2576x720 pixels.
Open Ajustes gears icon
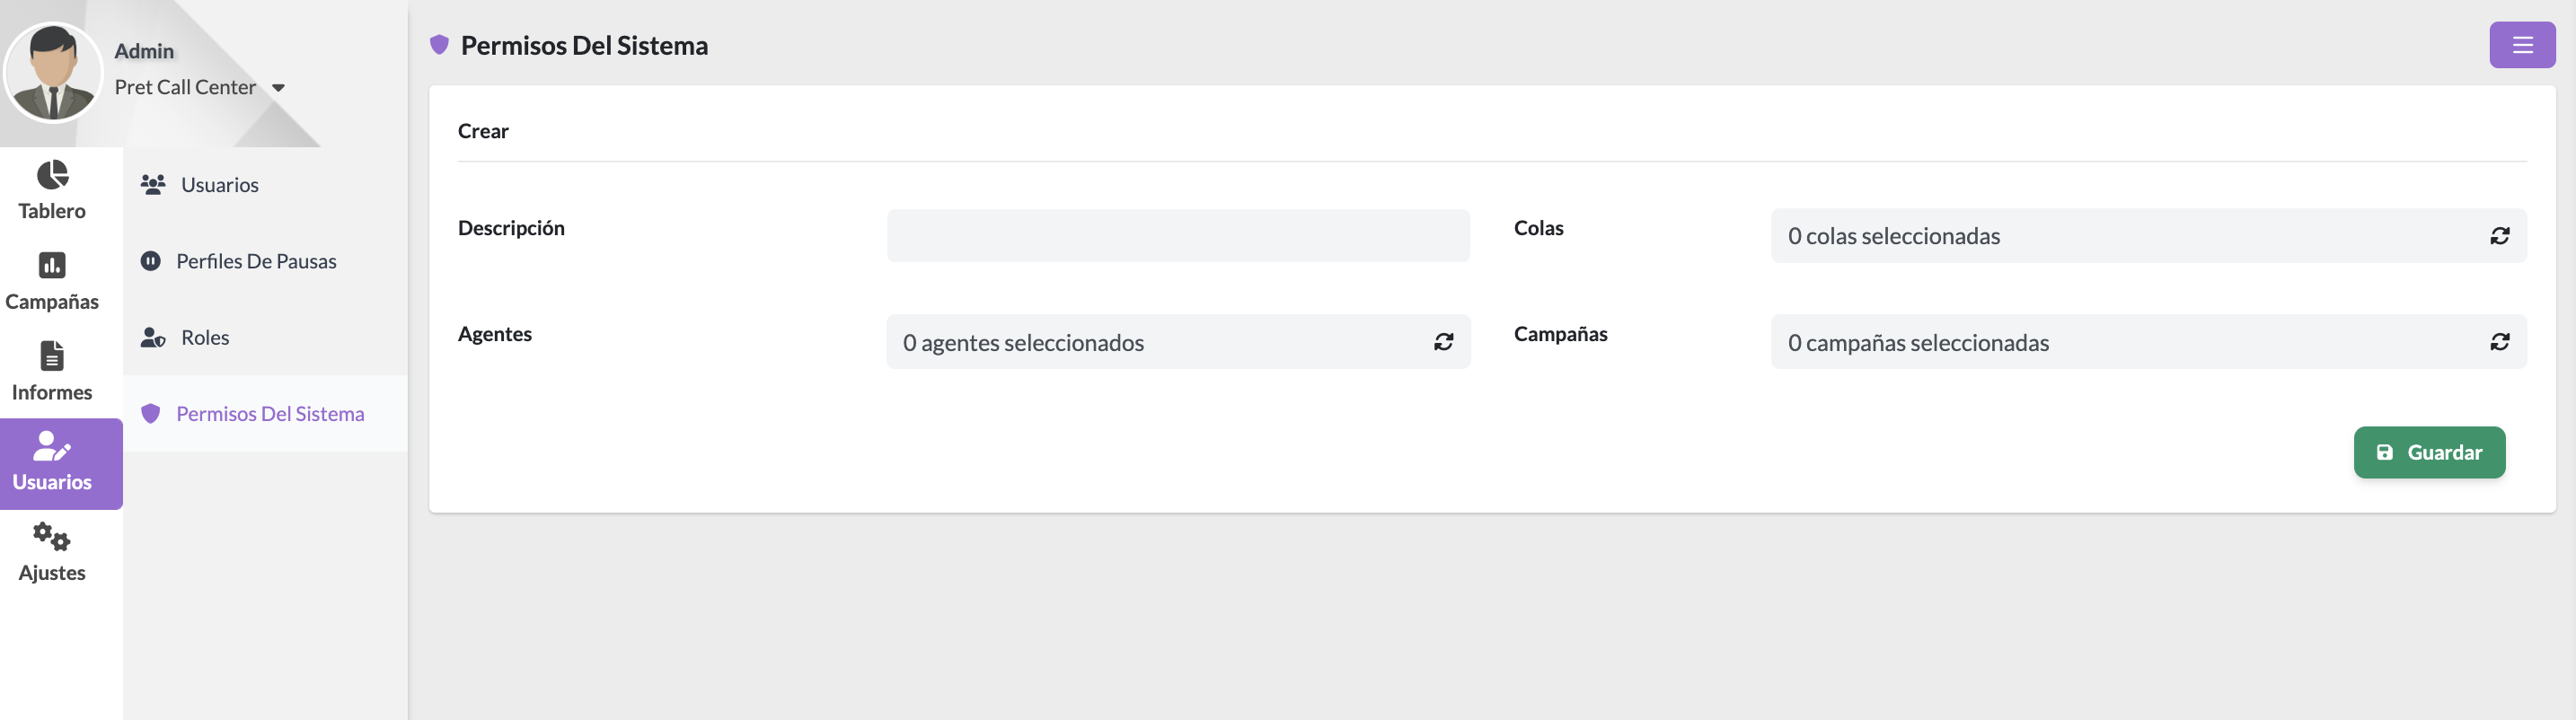[x=52, y=537]
